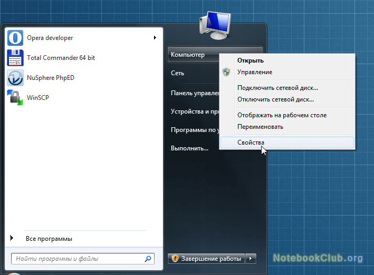Click Свойства in context menu
374x275 pixels.
coord(287,142)
